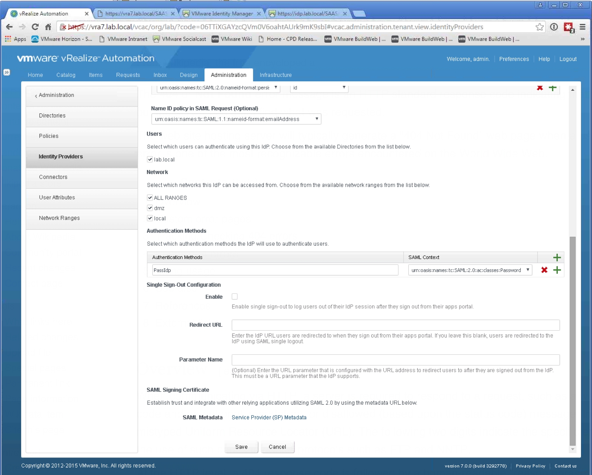
Task: Bookmark this page with the star icon
Action: click(539, 27)
